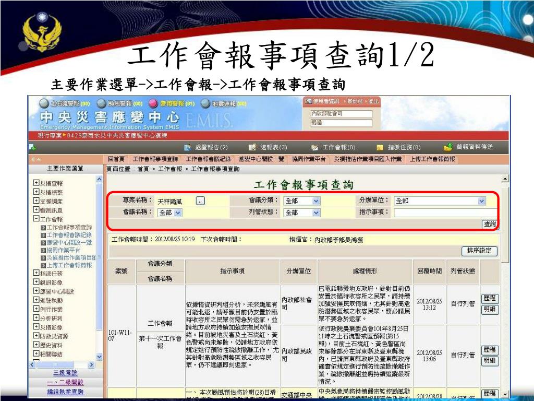Open the 分辦單位 dropdown
The width and height of the screenshot is (534, 401).
tap(440, 201)
